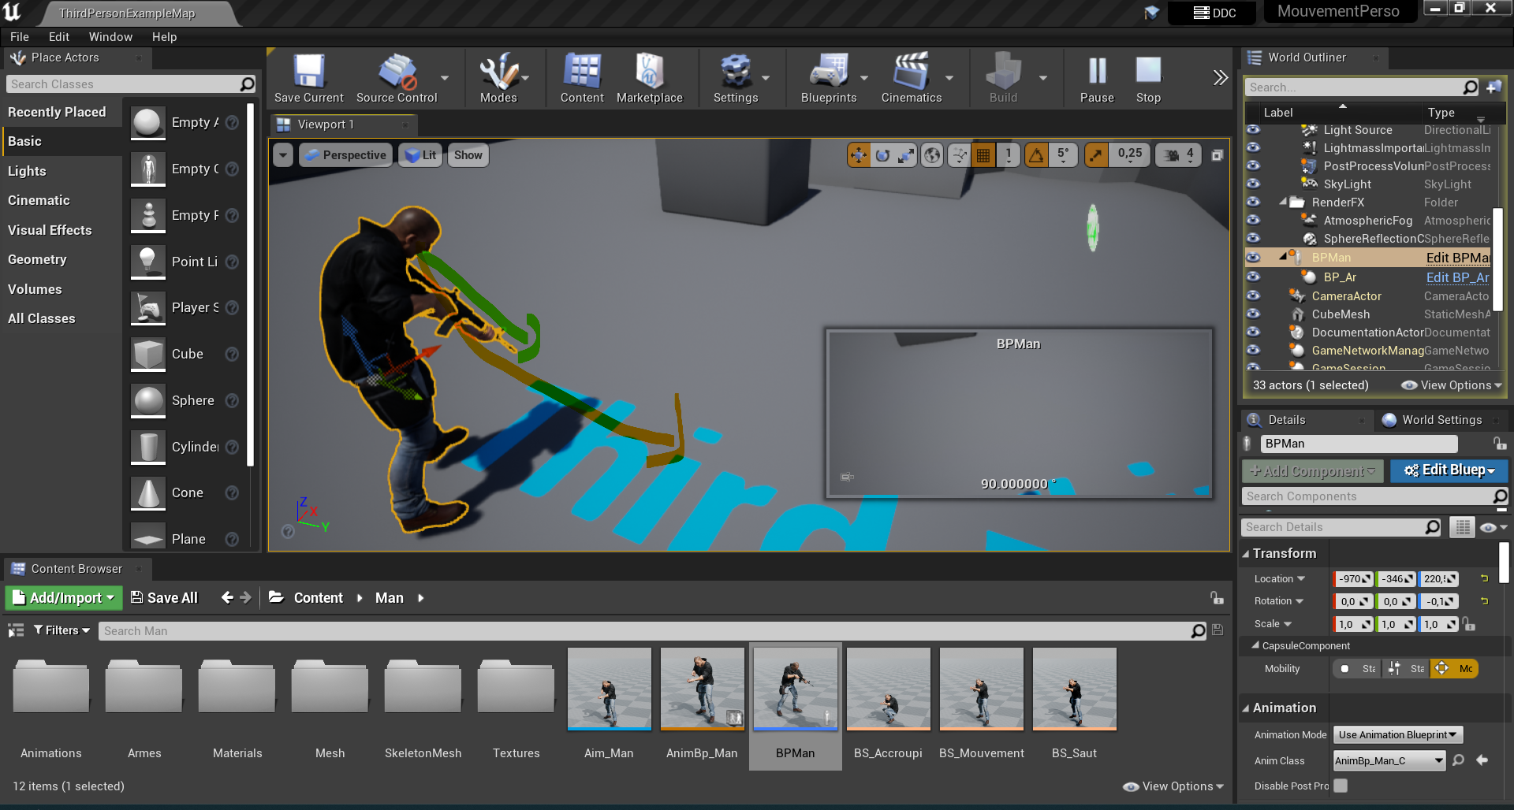Hide Light Source actor via eye icon
Viewport: 1514px width, 810px height.
[1253, 130]
